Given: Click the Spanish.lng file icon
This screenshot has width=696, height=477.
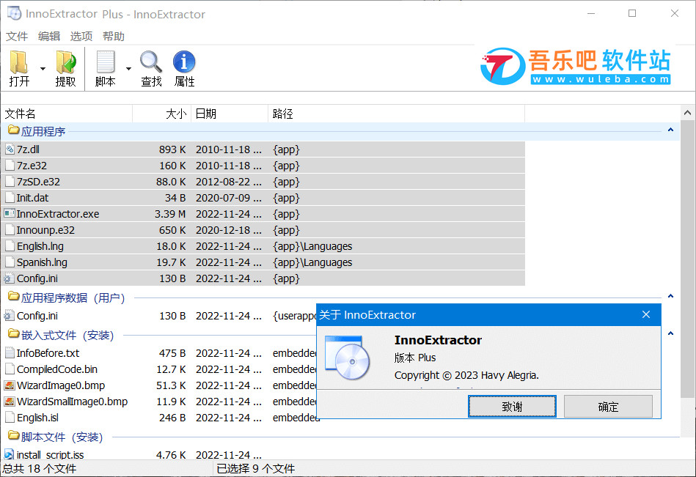Looking at the screenshot, I should (x=10, y=262).
